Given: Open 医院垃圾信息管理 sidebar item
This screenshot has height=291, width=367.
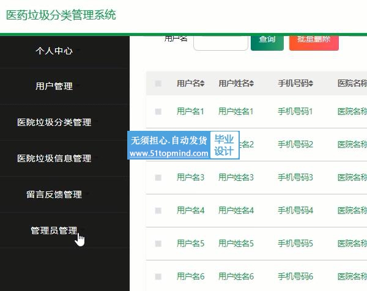Looking at the screenshot, I should point(54,158).
